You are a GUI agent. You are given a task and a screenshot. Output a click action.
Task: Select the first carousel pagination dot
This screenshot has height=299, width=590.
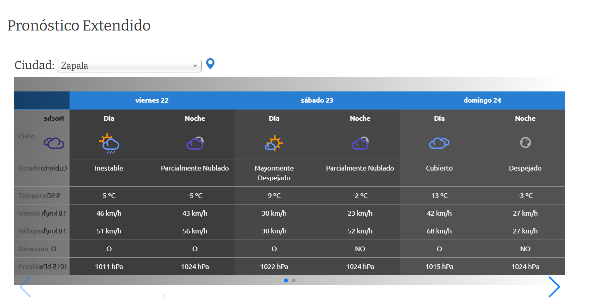coord(286,280)
